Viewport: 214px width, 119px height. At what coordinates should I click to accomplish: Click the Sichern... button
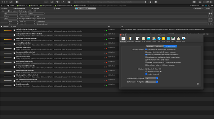coord(208,8)
